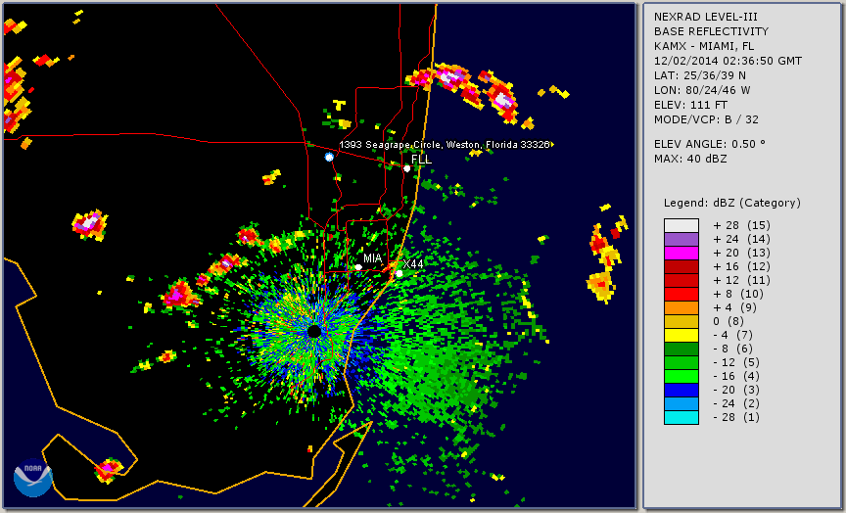Select the +8 (10) bright red swatch

pyautogui.click(x=681, y=294)
